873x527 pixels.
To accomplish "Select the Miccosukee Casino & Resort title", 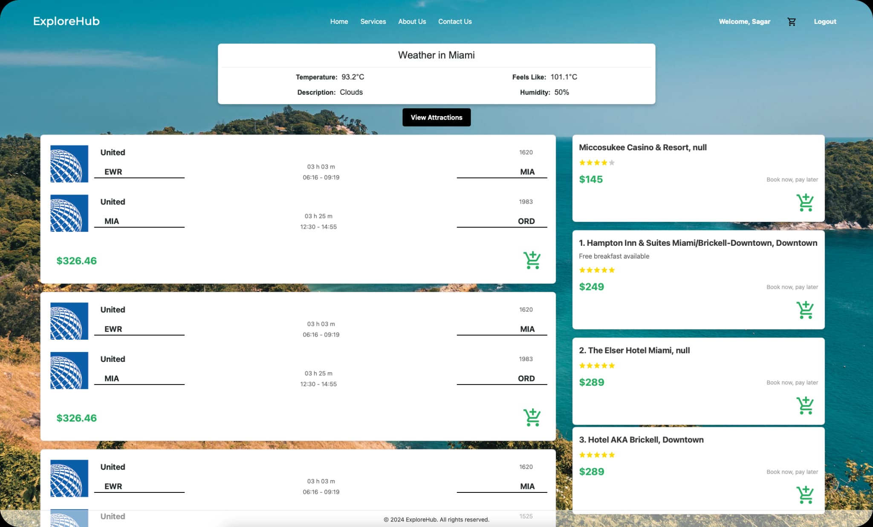I will coord(643,148).
